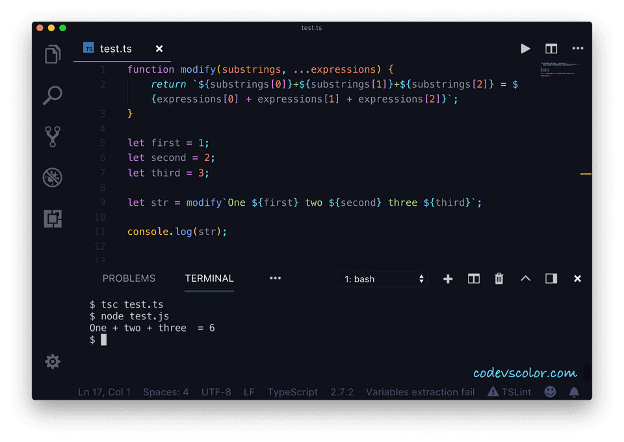Click 'let first = 1;' code line

pyautogui.click(x=168, y=143)
